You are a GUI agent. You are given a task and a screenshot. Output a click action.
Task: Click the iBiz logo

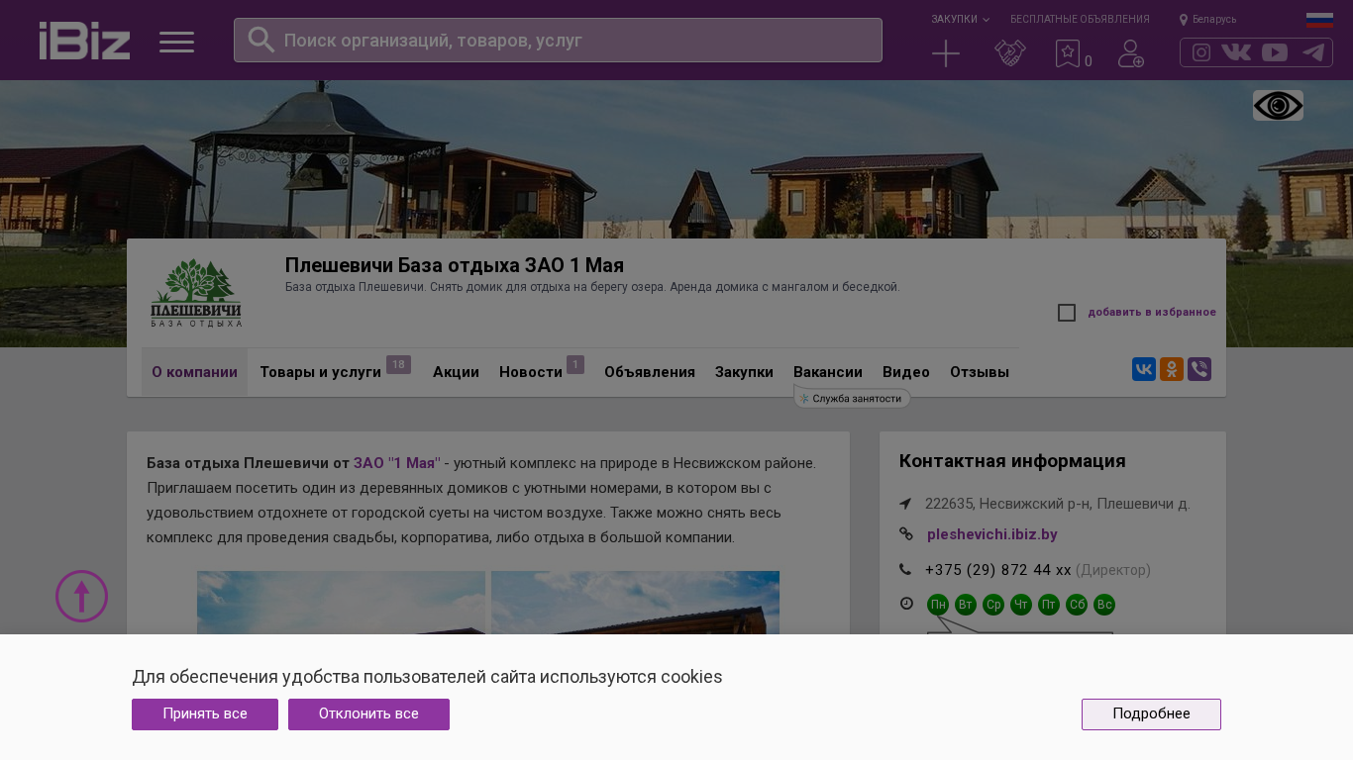click(84, 41)
